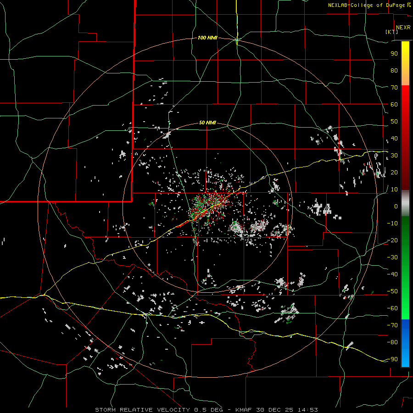This screenshot has width=413, height=413.
Task: Click the positive 10 velocity scale label
Action: click(x=394, y=190)
